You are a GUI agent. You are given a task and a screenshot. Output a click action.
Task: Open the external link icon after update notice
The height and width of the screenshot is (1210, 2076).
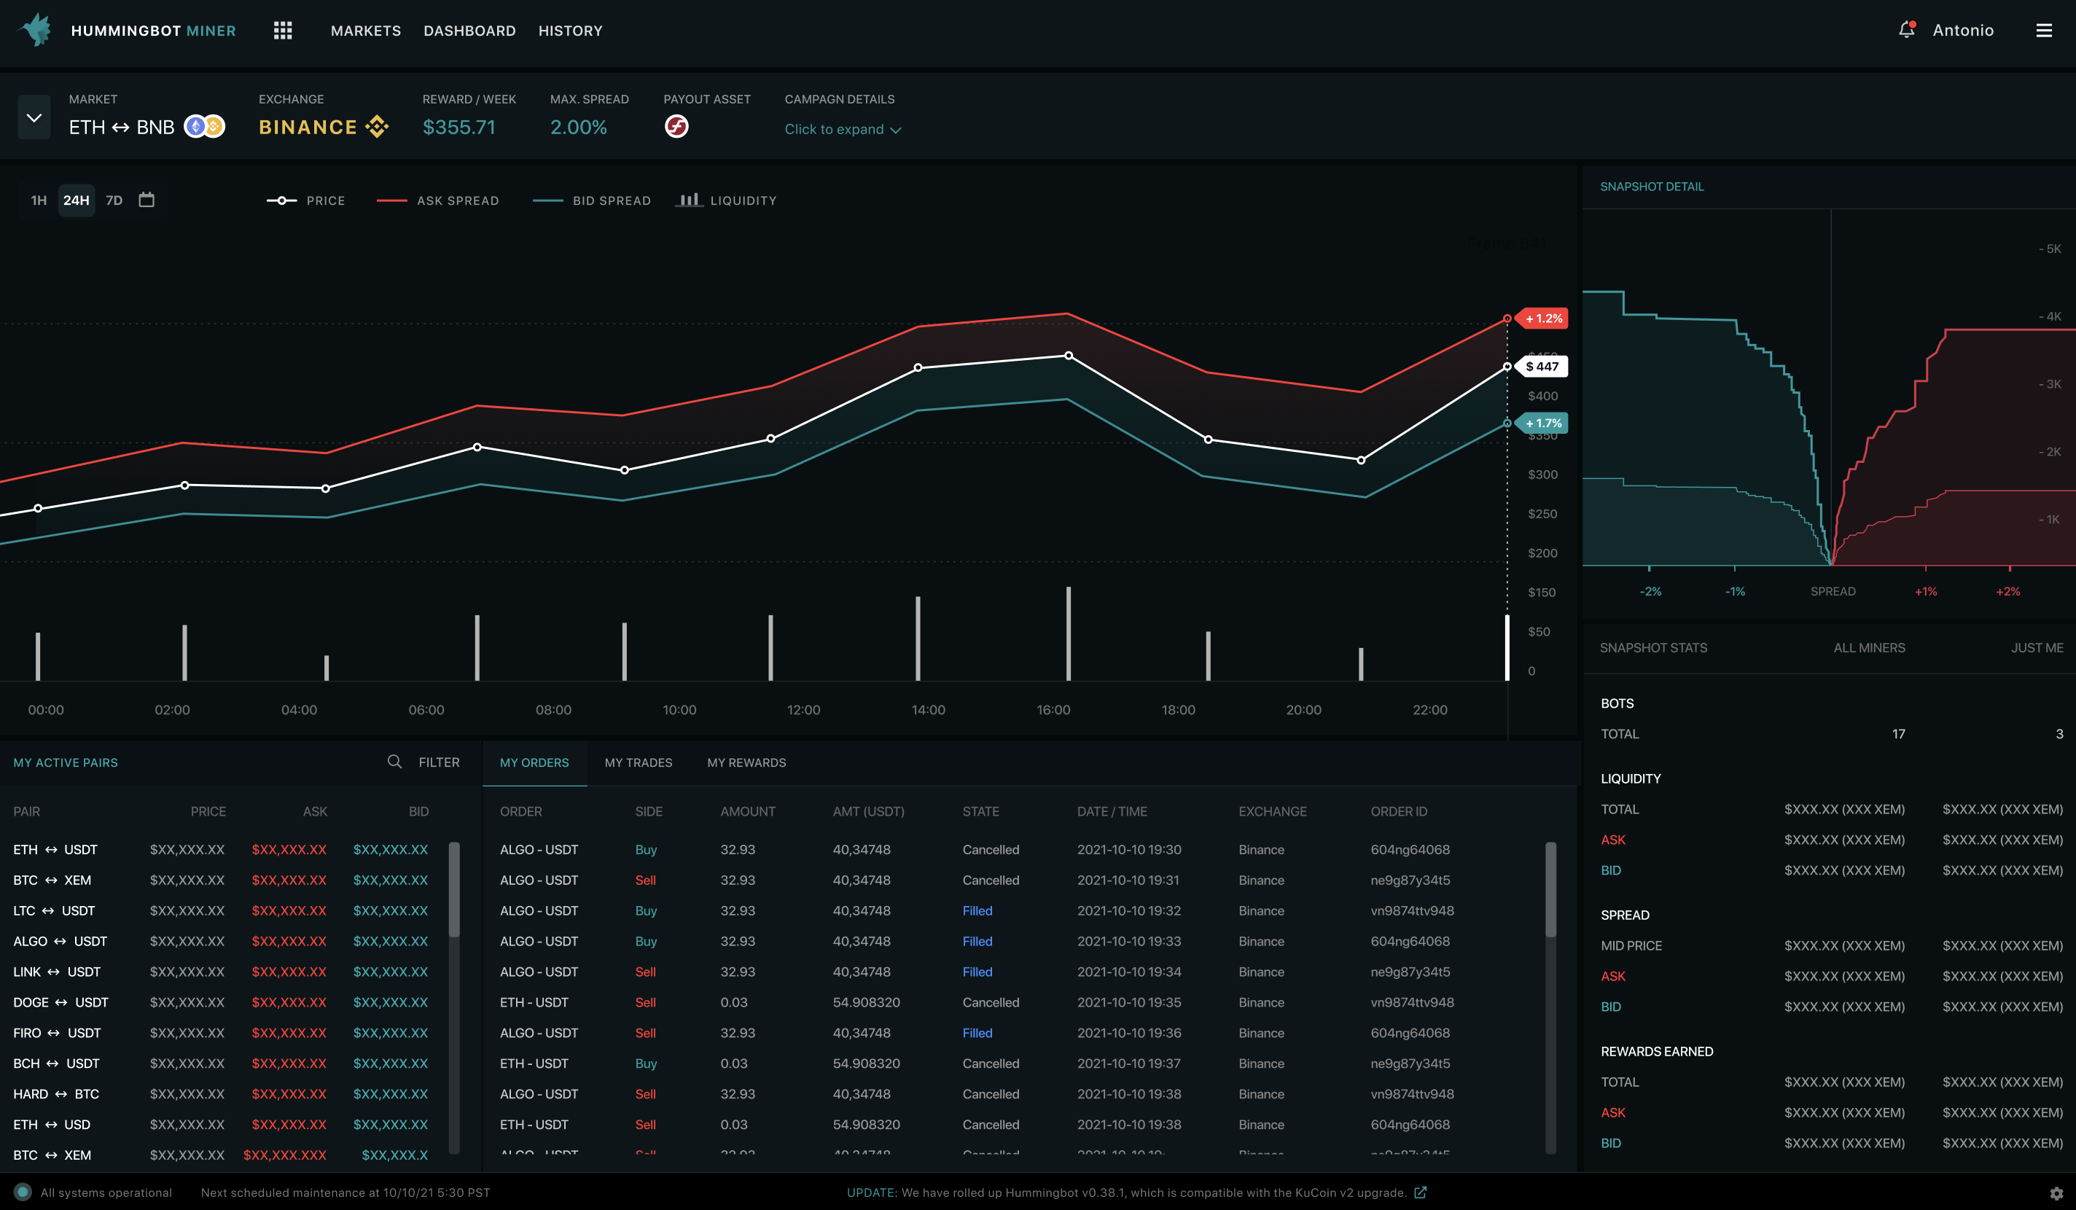pos(1420,1193)
